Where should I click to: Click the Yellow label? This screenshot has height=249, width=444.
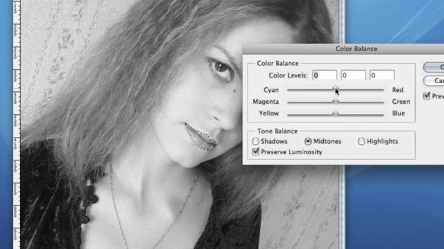(268, 113)
